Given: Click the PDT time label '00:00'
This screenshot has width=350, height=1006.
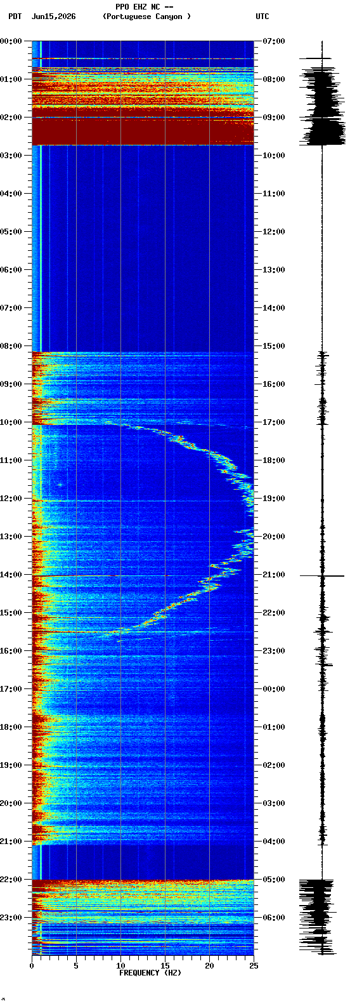Looking at the screenshot, I should [x=11, y=41].
